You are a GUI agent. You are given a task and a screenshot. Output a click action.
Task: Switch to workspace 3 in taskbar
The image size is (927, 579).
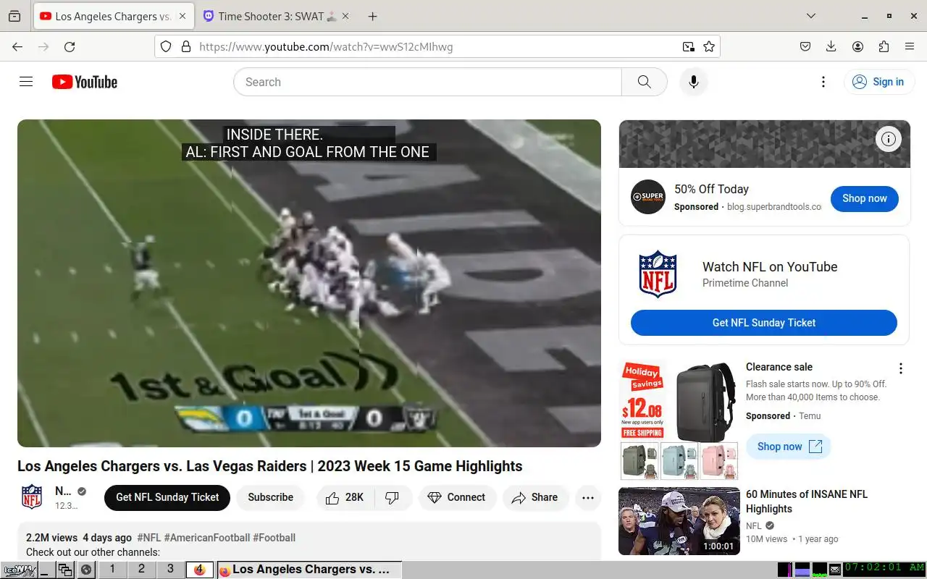[x=170, y=569]
